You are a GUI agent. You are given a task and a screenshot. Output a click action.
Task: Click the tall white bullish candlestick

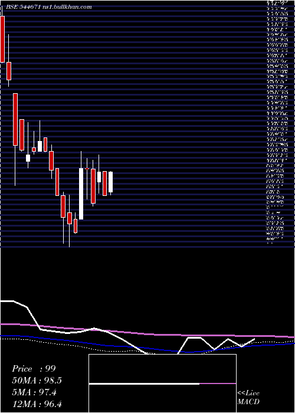click(x=81, y=194)
